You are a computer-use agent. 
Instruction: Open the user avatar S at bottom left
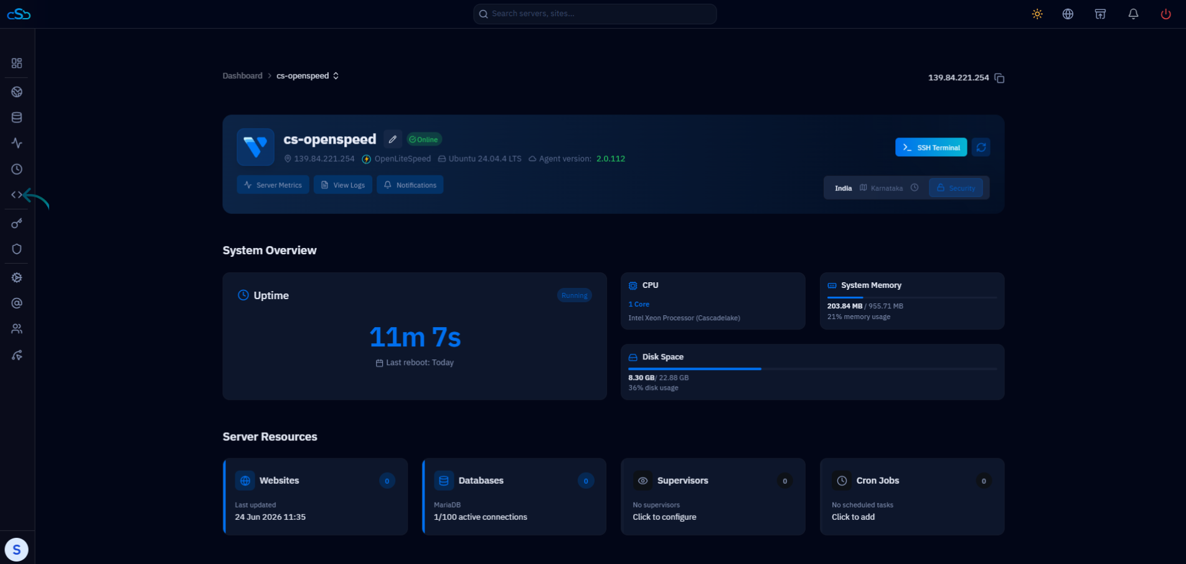click(x=17, y=550)
